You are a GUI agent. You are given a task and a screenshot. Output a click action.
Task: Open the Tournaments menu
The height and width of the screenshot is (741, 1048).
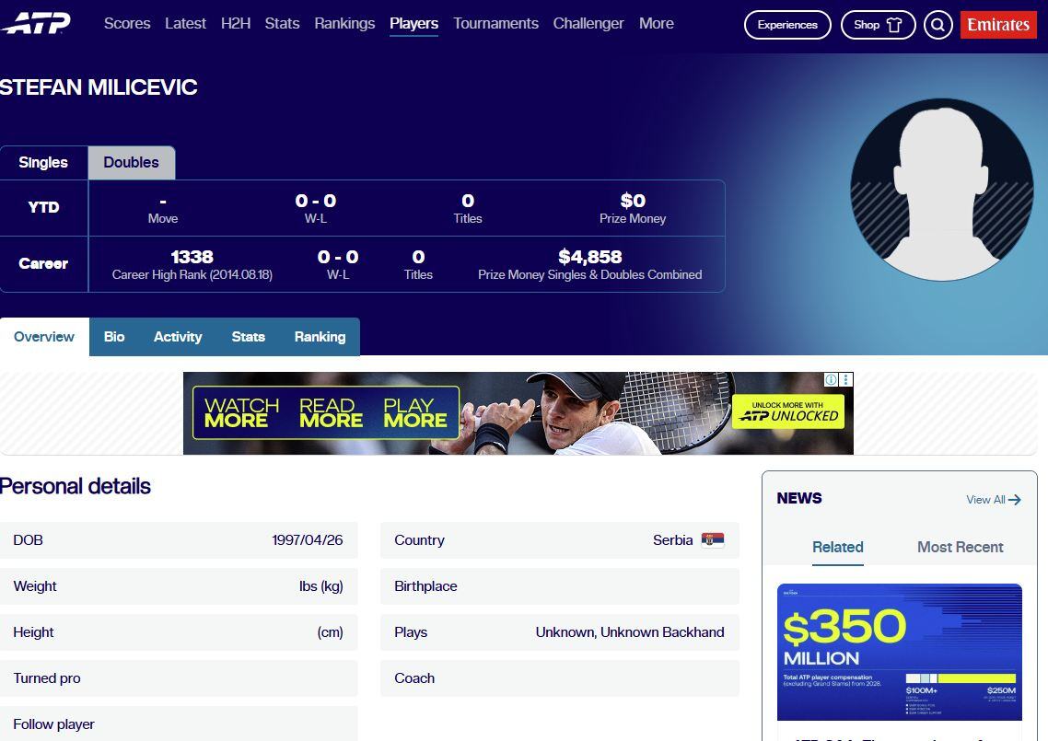[x=496, y=23]
